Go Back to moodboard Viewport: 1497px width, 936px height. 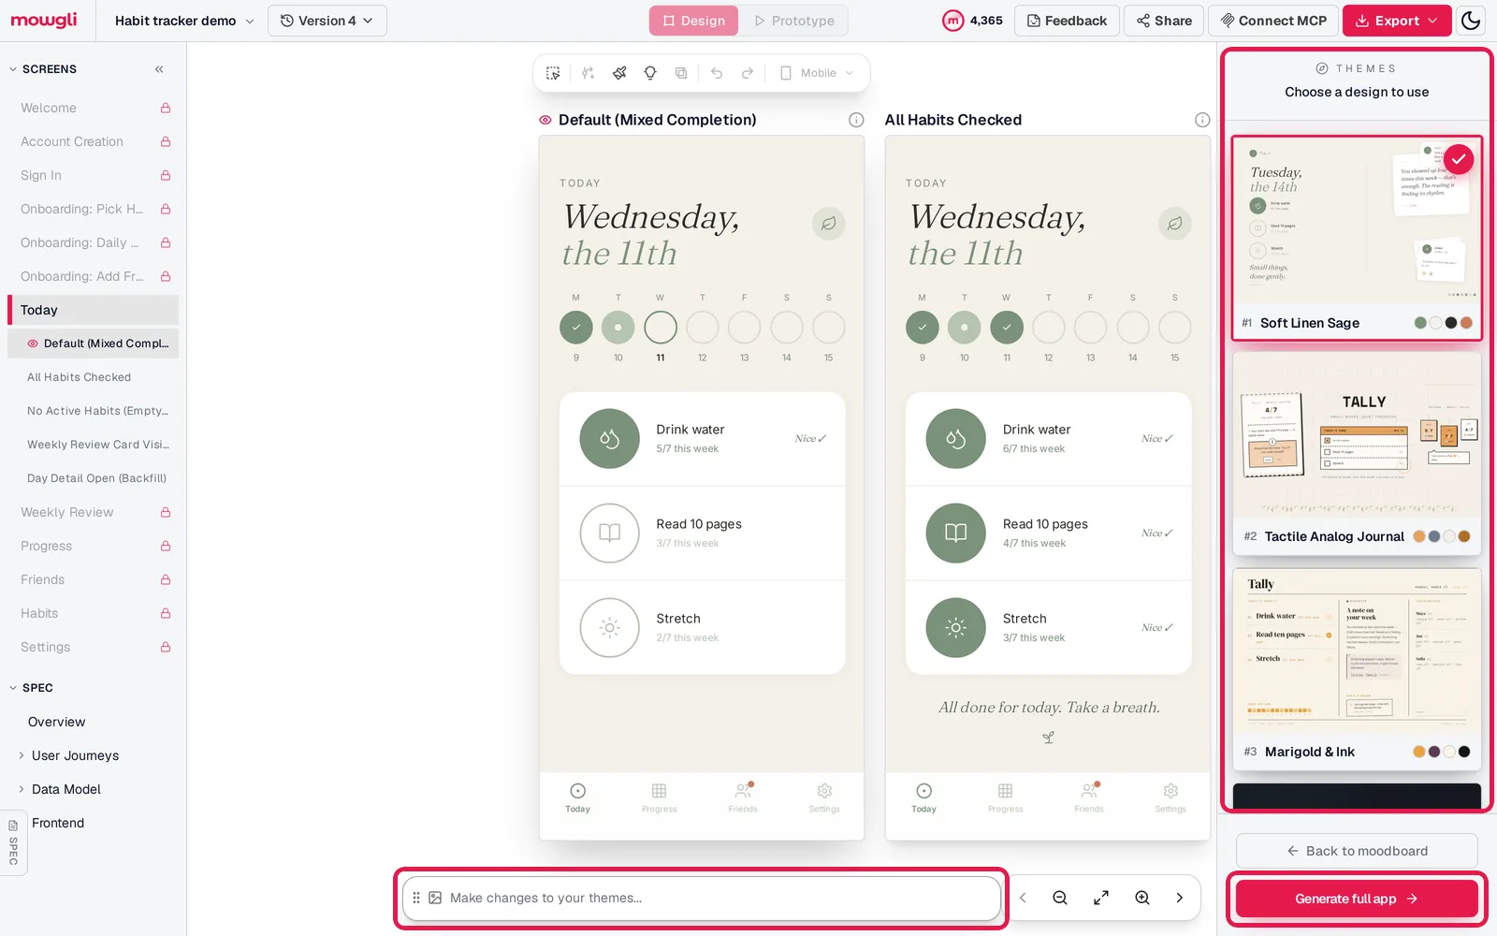pos(1357,851)
